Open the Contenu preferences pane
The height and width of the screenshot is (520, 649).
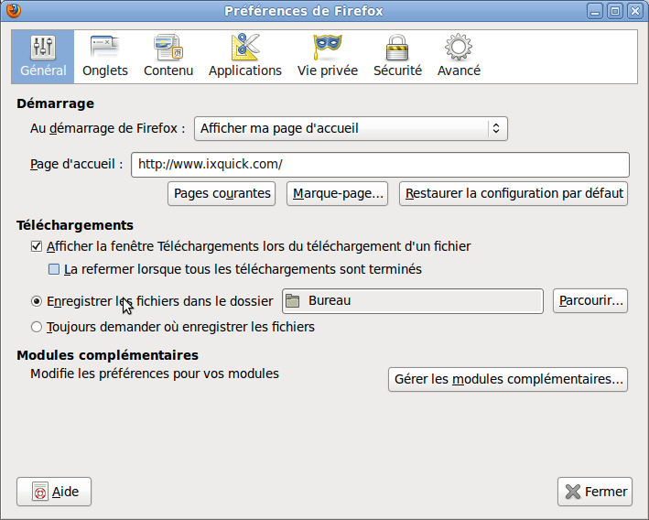tap(168, 57)
